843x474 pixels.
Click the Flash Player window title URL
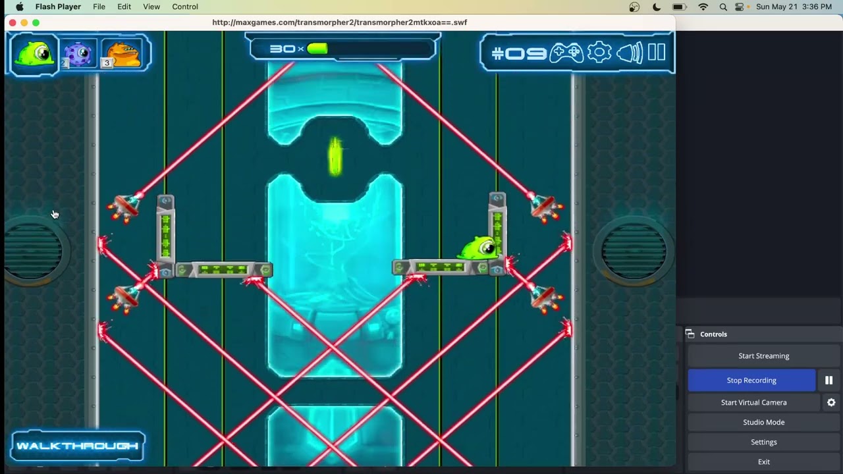click(339, 22)
